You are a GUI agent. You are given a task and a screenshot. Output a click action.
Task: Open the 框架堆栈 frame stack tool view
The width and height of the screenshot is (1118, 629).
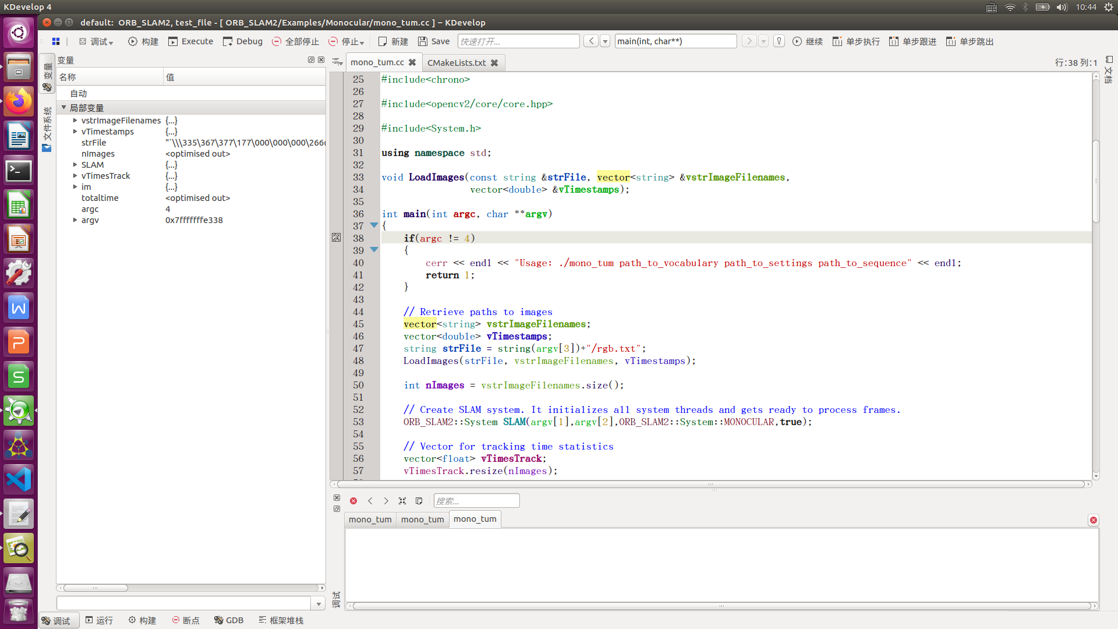click(281, 620)
